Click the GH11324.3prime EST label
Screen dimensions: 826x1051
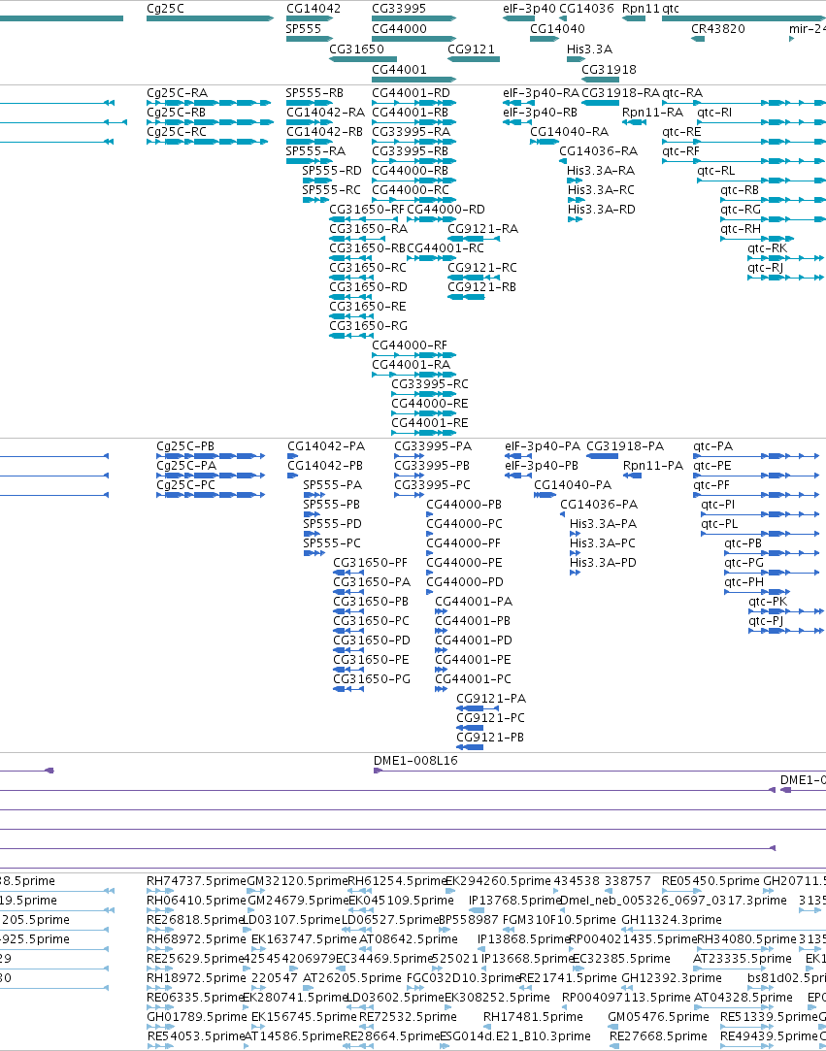click(672, 920)
